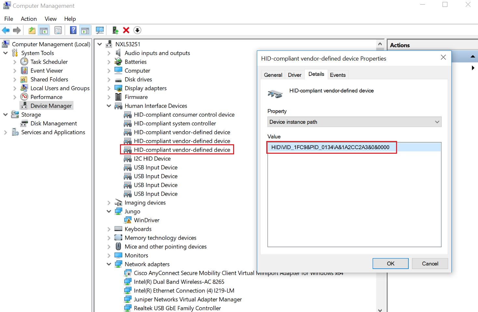Open the Action menu
This screenshot has width=478, height=312.
click(x=29, y=19)
